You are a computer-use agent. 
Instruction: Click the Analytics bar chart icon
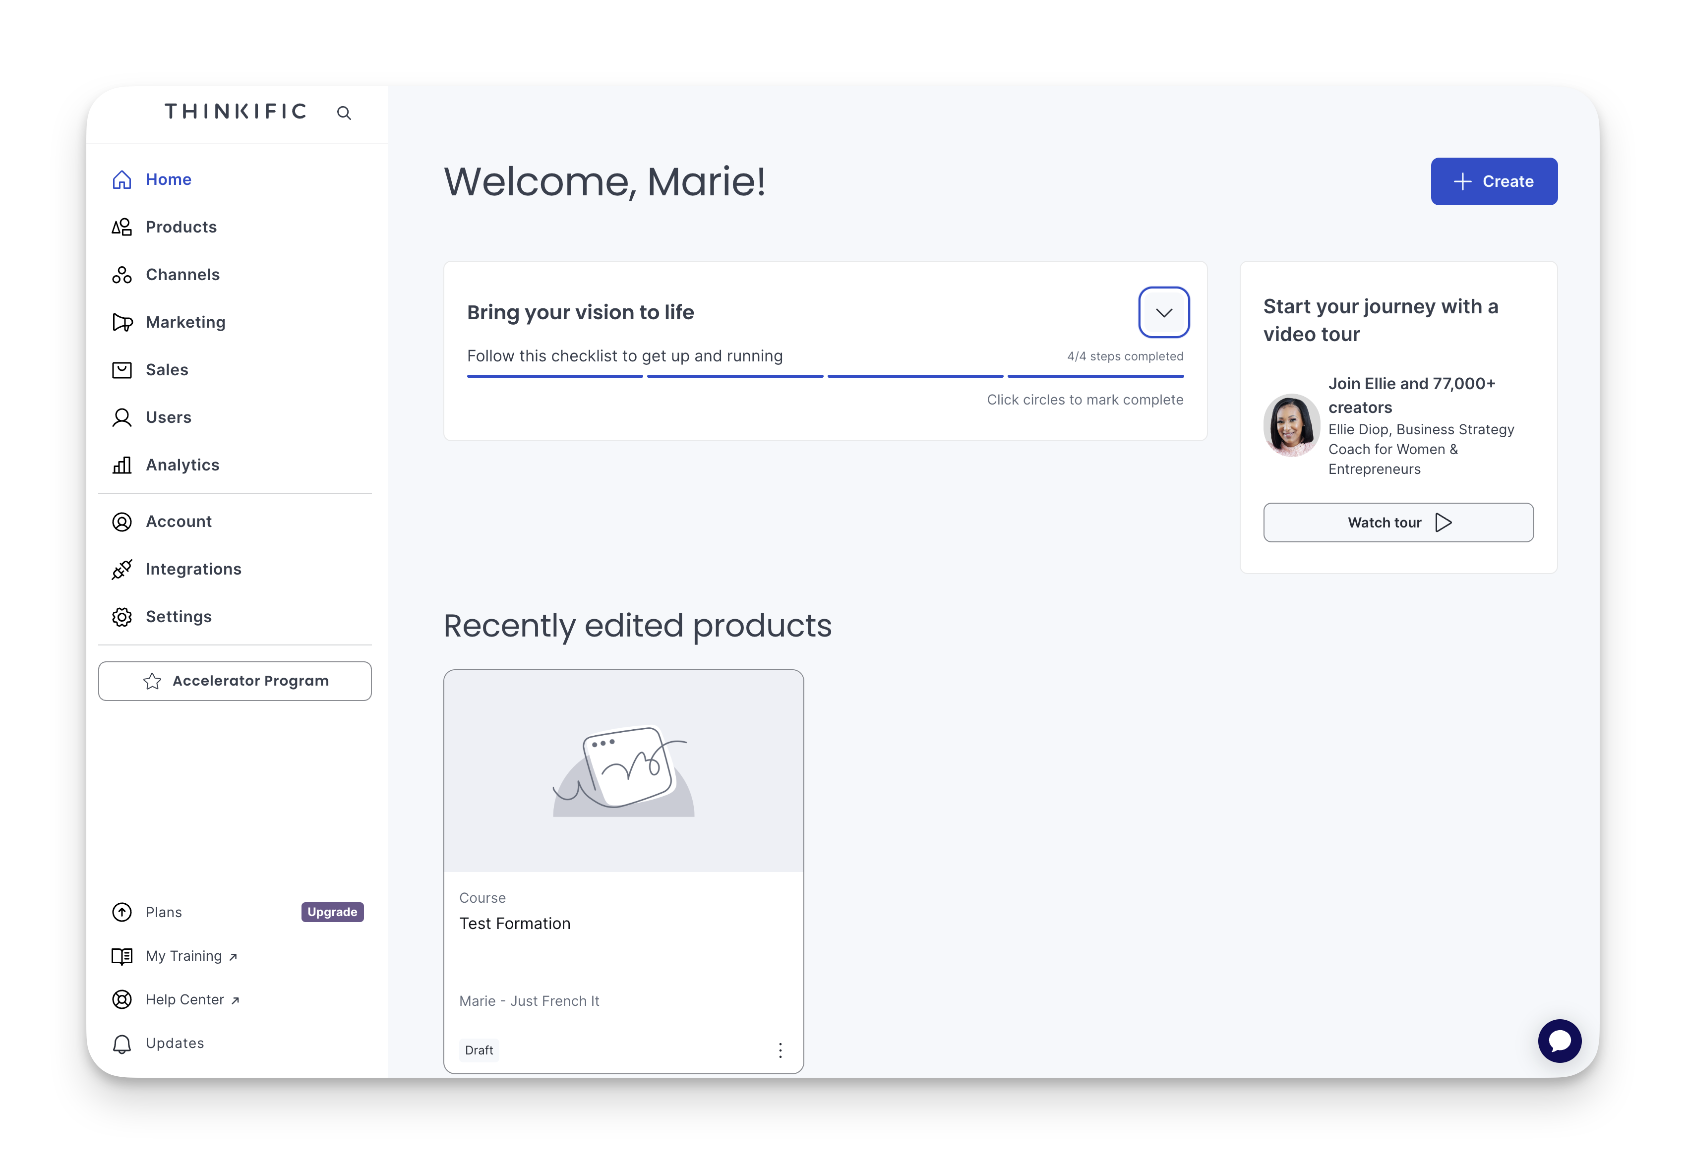(x=122, y=466)
